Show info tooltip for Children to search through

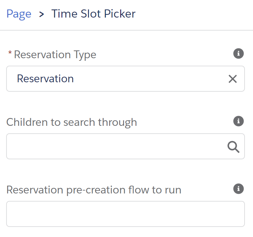coord(238,121)
